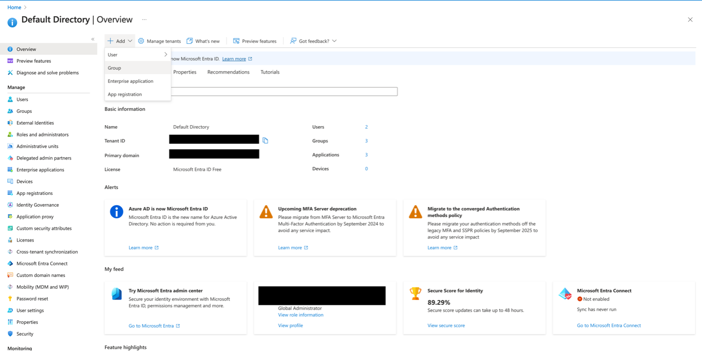Click the Properties sidebar icon
This screenshot has height=351, width=702.
[x=10, y=322]
